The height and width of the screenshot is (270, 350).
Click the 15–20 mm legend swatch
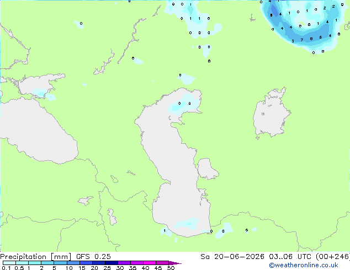86,263
